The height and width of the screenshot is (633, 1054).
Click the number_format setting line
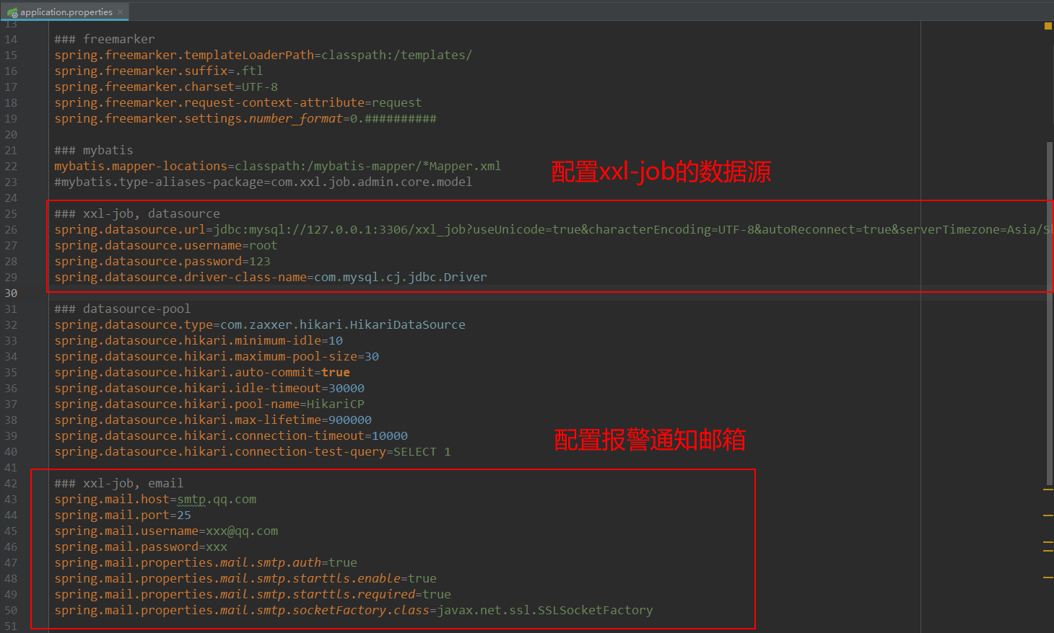(245, 118)
